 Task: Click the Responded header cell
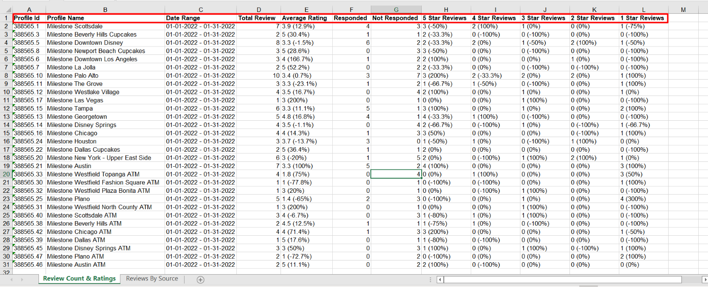[x=351, y=18]
